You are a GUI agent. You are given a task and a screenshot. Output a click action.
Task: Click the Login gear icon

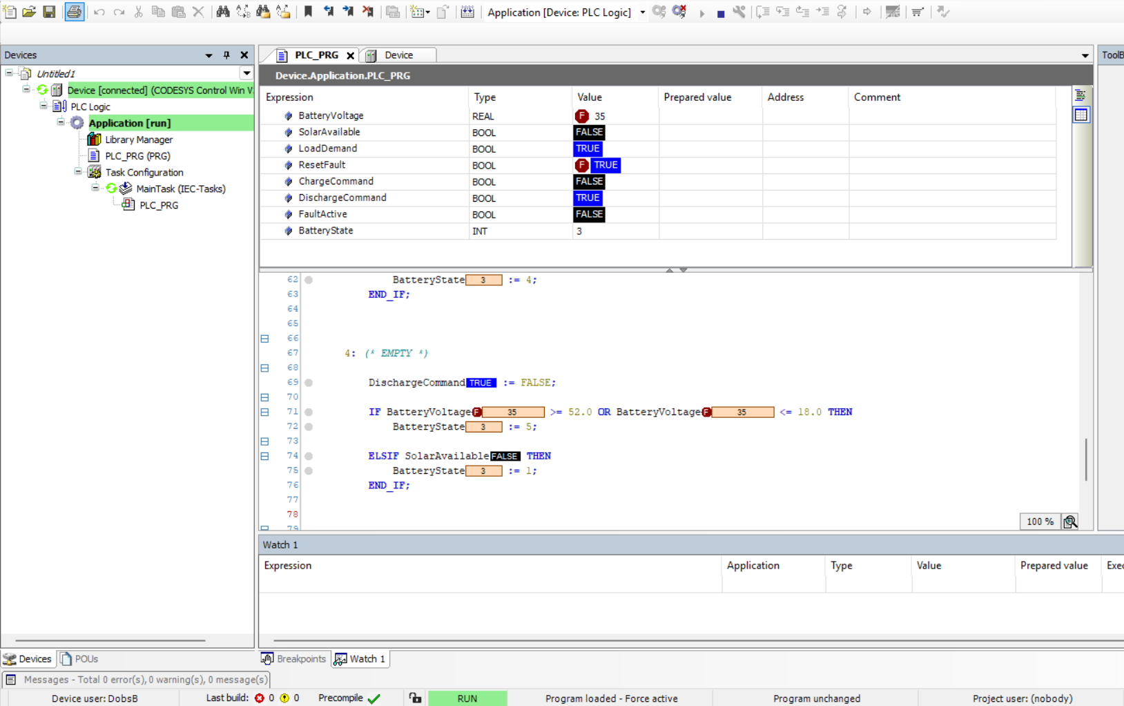tap(659, 12)
